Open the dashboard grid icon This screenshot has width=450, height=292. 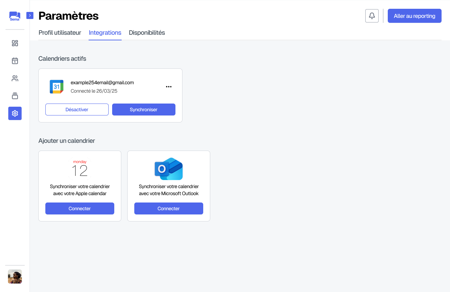tap(15, 43)
